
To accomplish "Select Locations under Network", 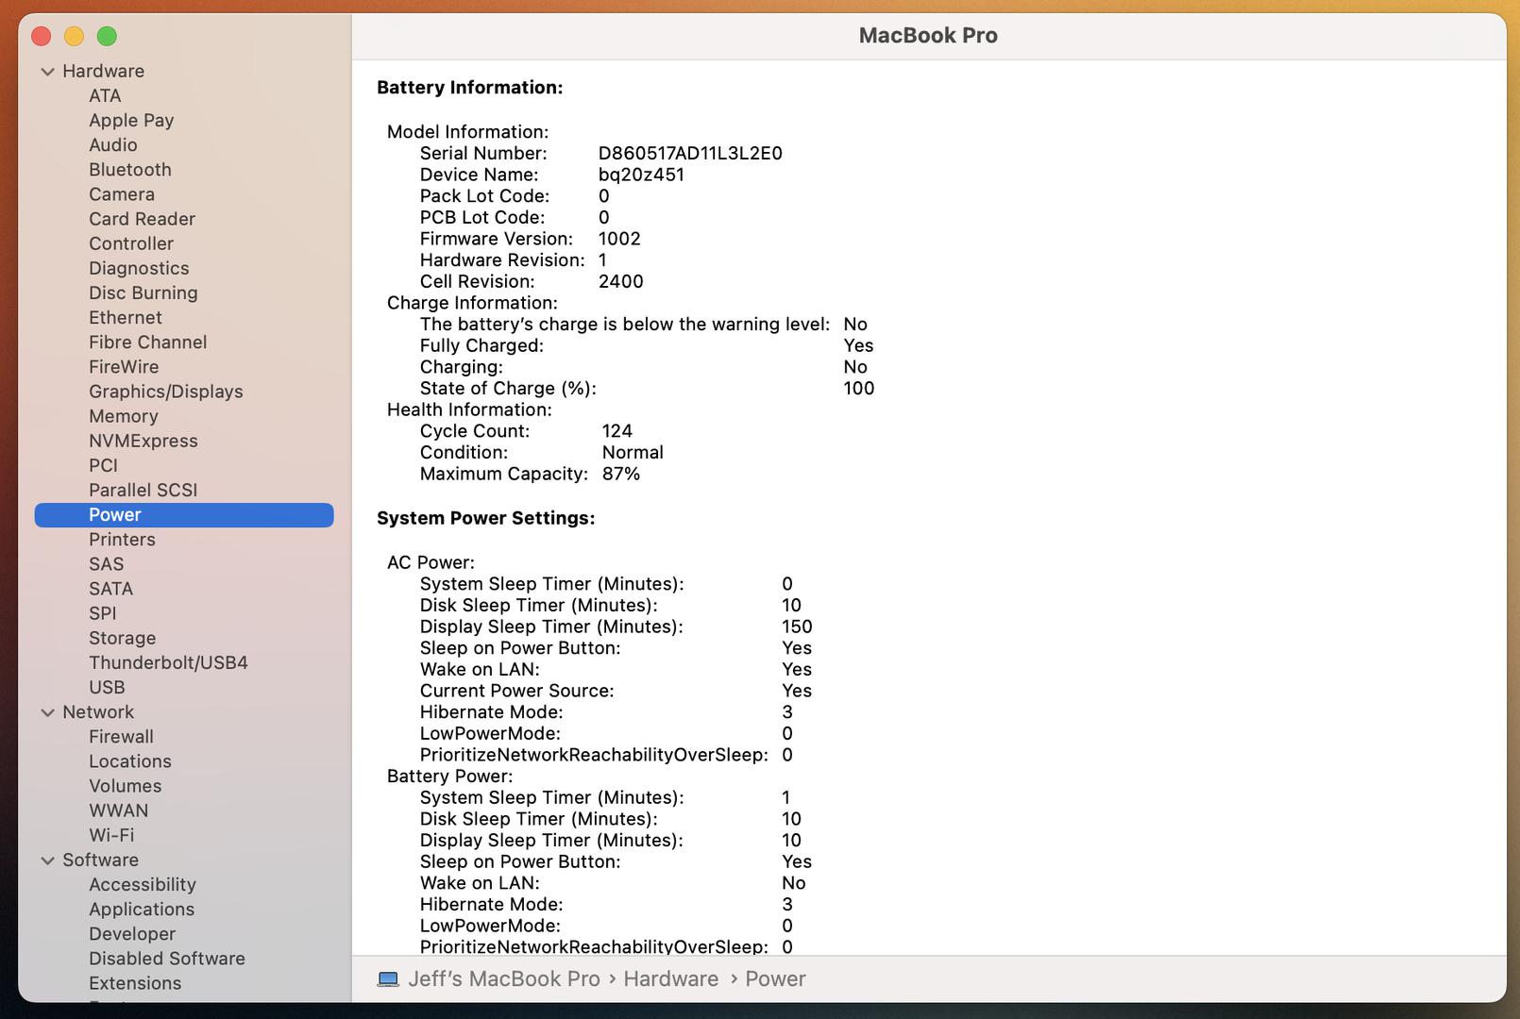I will click(x=130, y=760).
